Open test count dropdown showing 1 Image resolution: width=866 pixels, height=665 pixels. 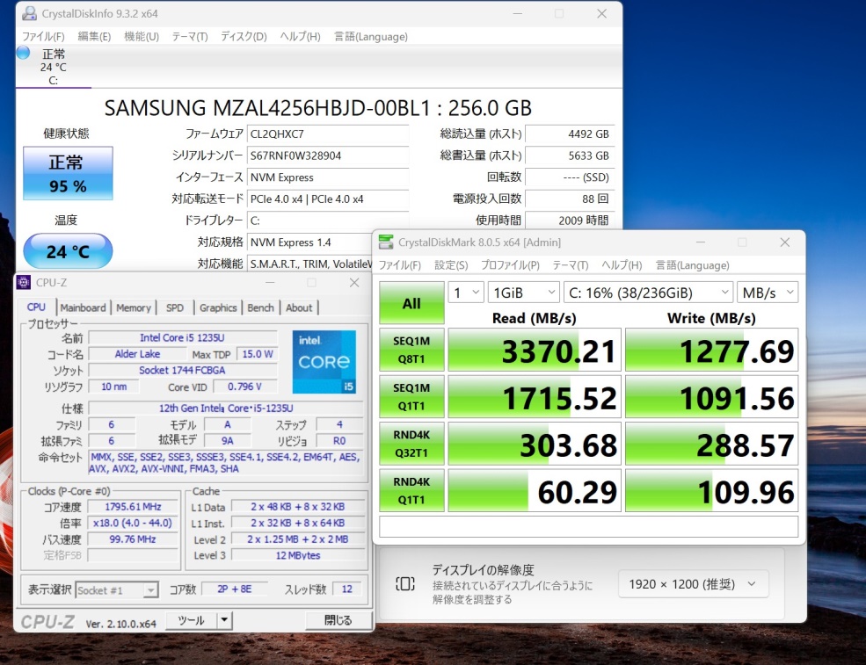click(x=466, y=293)
